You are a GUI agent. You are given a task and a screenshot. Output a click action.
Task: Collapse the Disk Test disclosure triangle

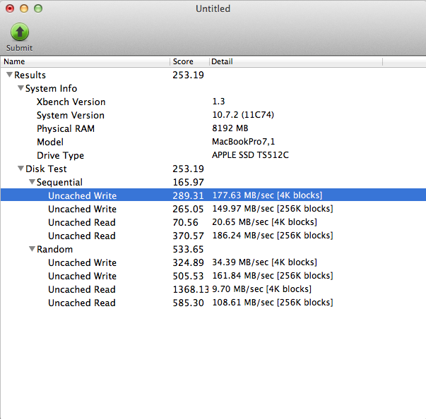(20, 169)
